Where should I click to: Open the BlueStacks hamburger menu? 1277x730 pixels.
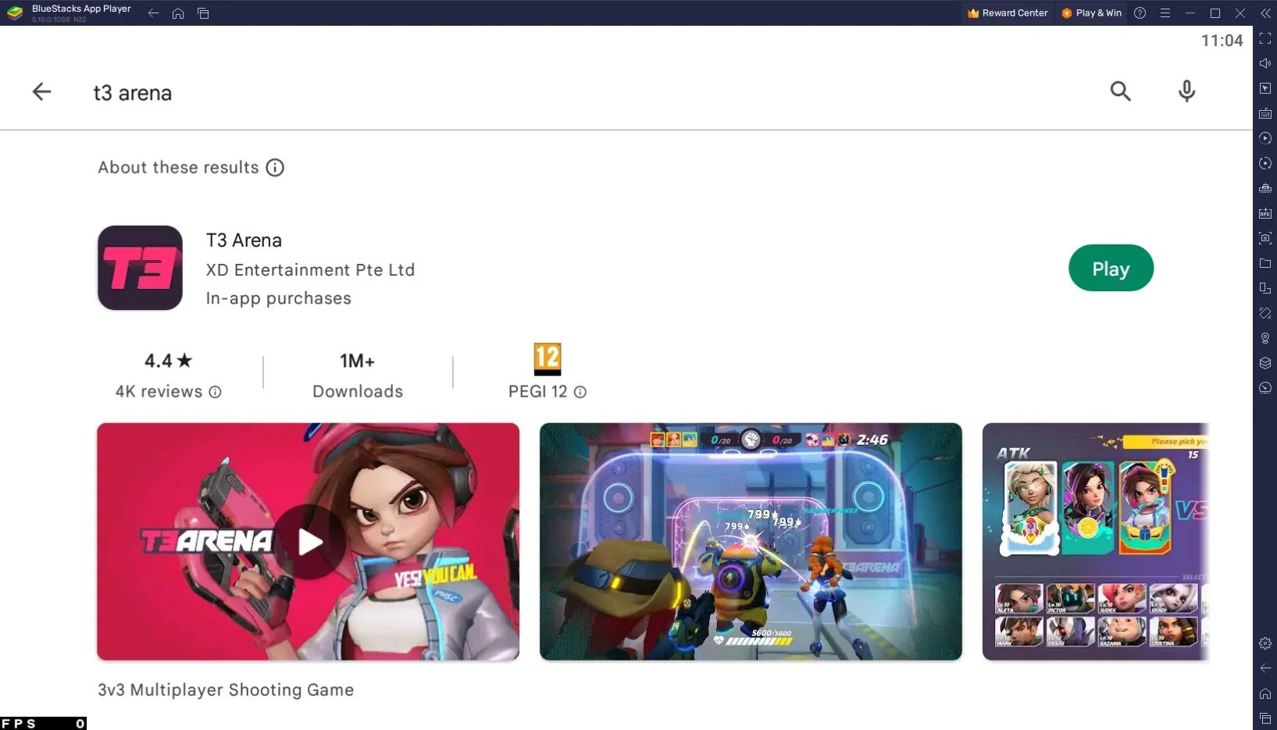(1165, 13)
